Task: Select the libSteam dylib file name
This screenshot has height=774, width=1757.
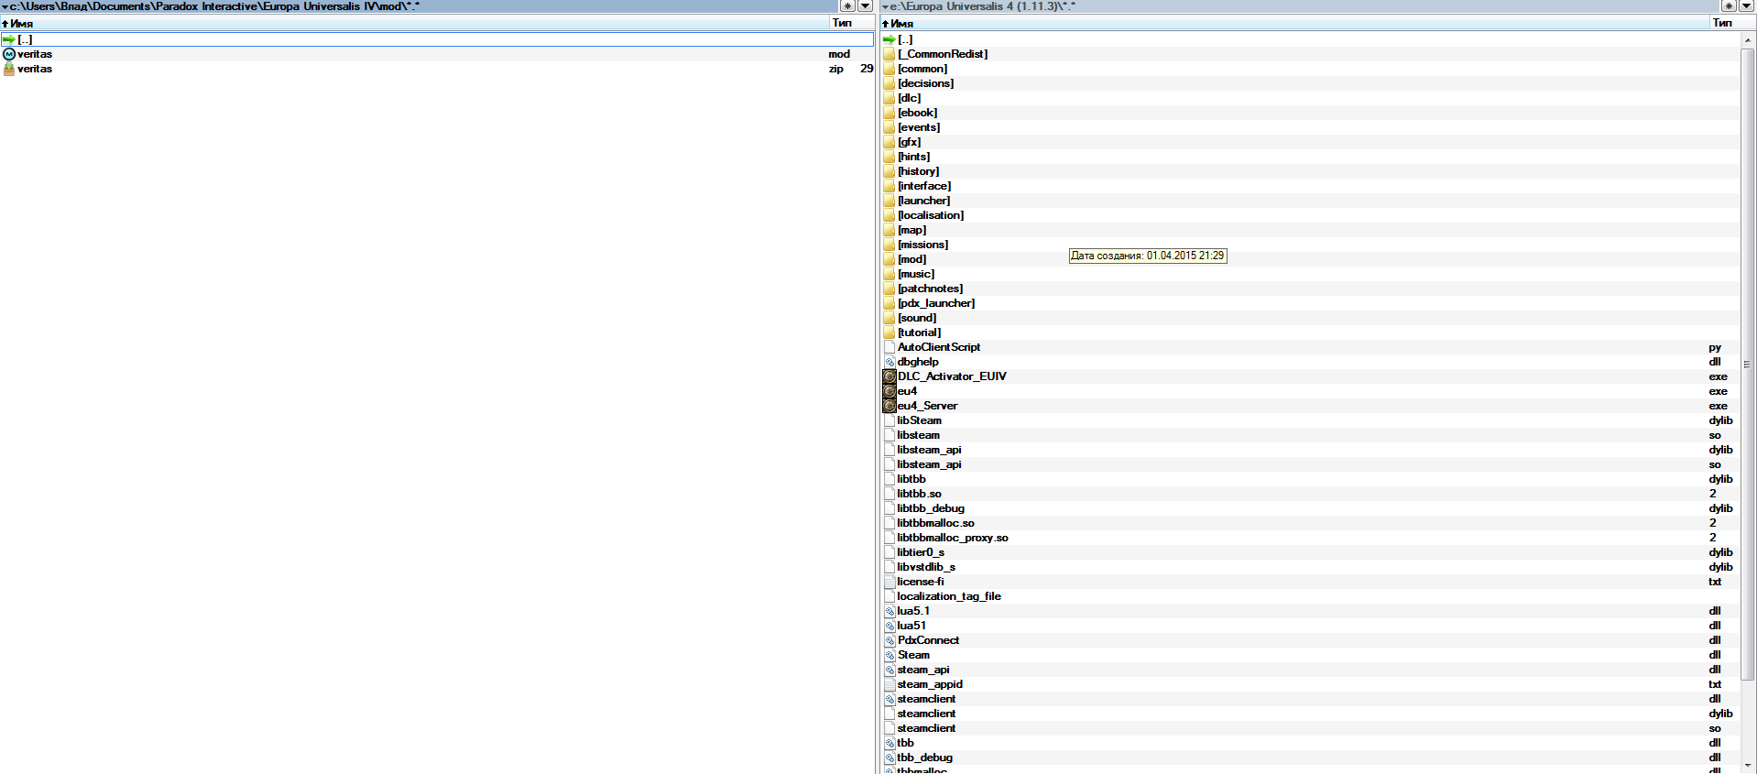Action: [919, 420]
